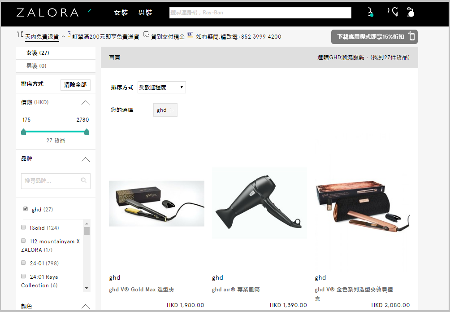Open the ghd air® 專業風筒 title

(x=236, y=290)
